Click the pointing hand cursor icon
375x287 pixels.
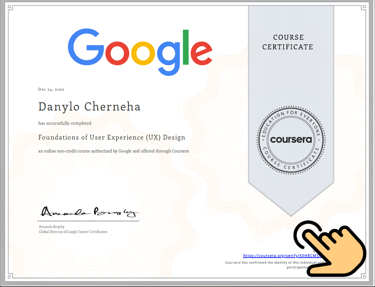pyautogui.click(x=330, y=248)
